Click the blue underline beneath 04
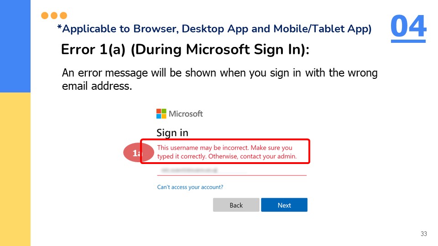The image size is (438, 246). tap(408, 41)
